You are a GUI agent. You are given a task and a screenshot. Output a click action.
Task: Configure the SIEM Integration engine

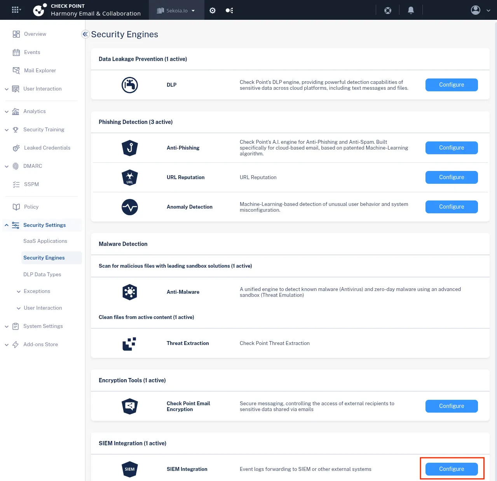(x=452, y=469)
